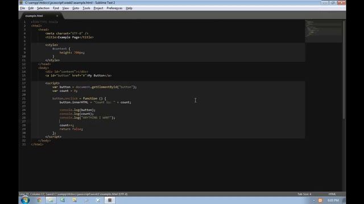
Task: Click the taskbar clock
Action: [333, 200]
